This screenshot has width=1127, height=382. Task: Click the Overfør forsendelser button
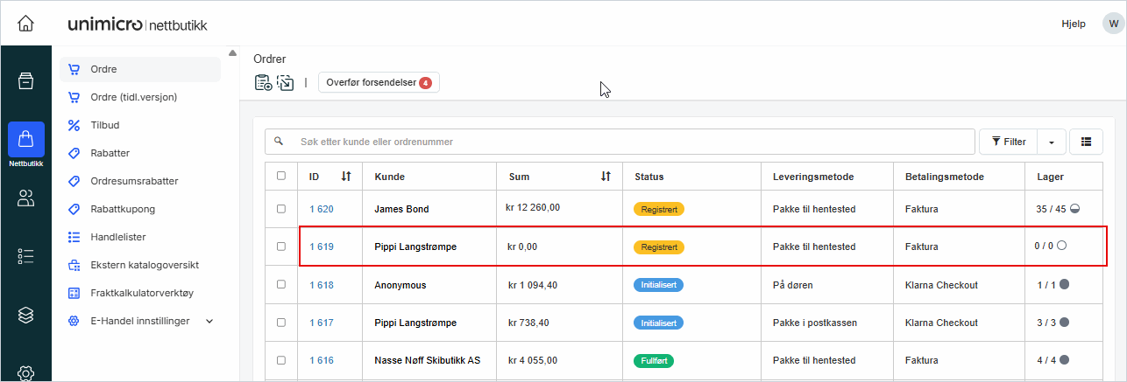(x=378, y=83)
